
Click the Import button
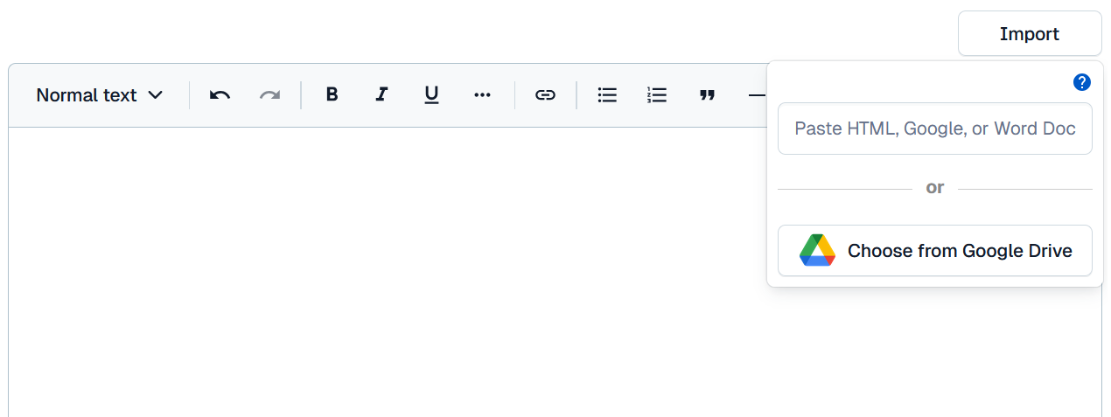1030,34
